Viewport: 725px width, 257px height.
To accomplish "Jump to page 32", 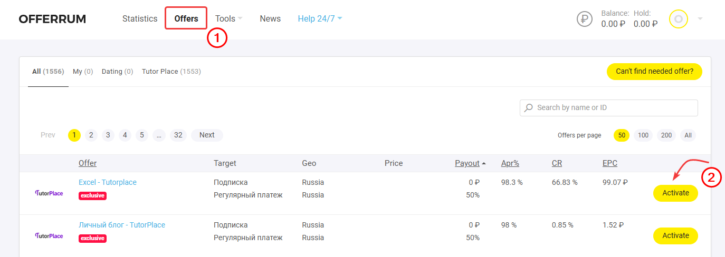I will [178, 135].
